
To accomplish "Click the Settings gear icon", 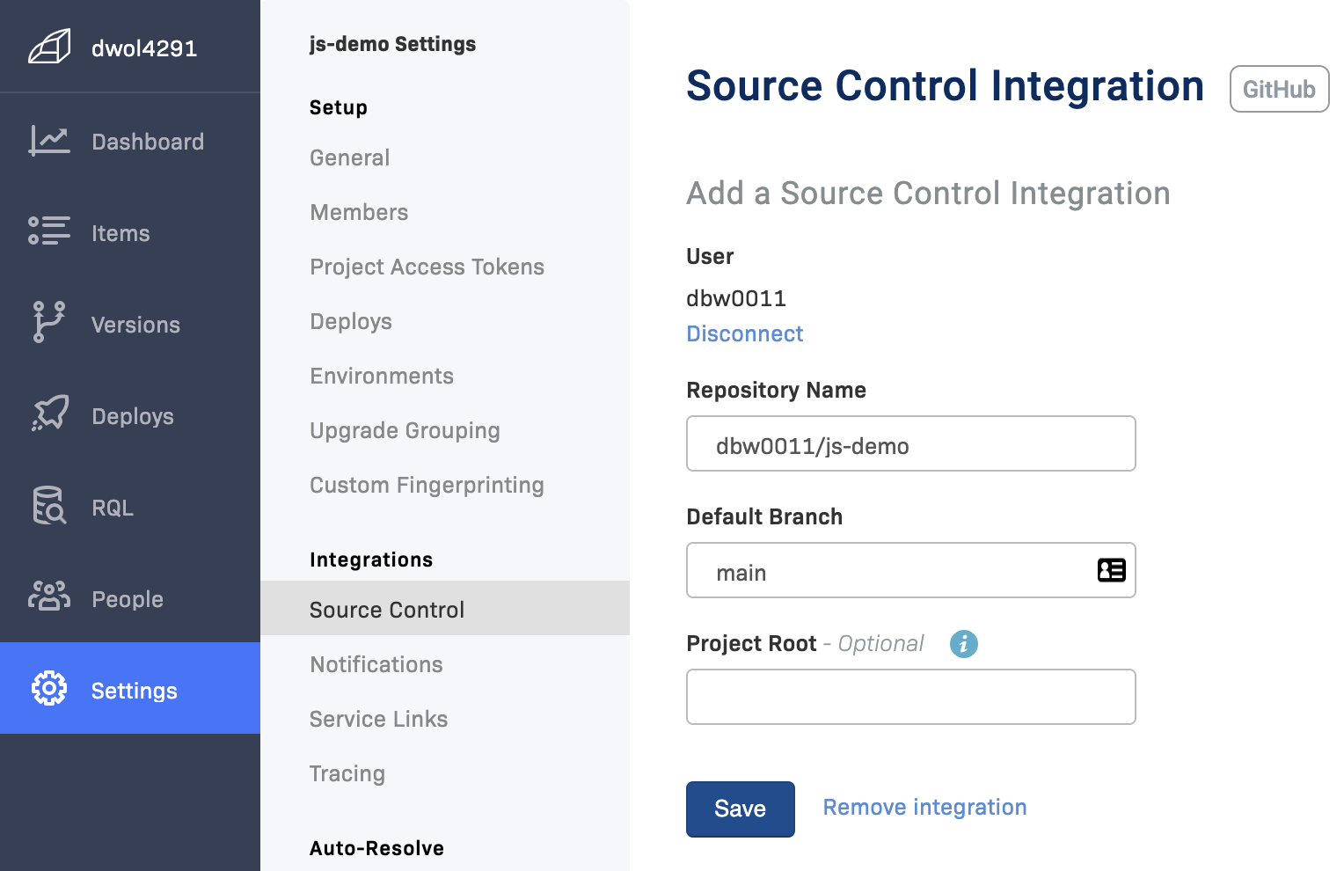I will click(x=49, y=689).
